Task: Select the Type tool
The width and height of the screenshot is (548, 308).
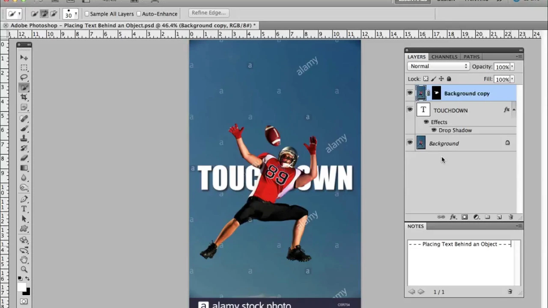Action: pyautogui.click(x=24, y=209)
